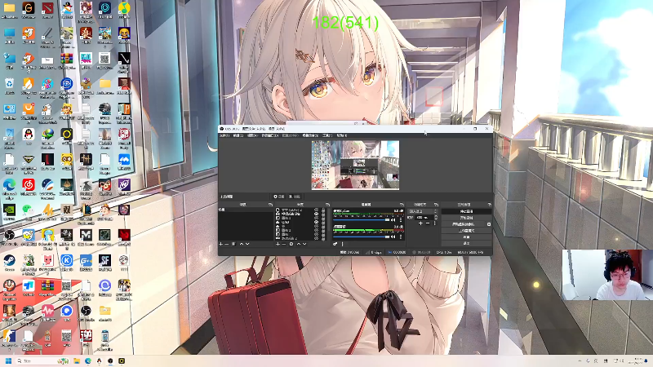Open the WeChat desktop shortcut
Screen dimensions: 653x367
pos(29,211)
